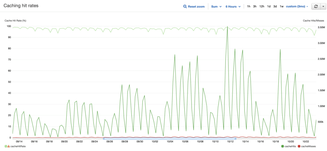The width and height of the screenshot is (327, 151).
Task: Click the cacheHitRate alarm warning triangle icon
Action: coord(9,146)
